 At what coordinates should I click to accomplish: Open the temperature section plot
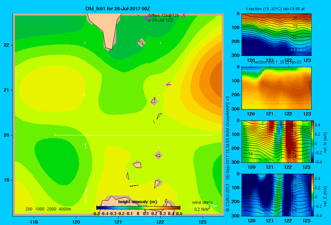[x=276, y=35]
